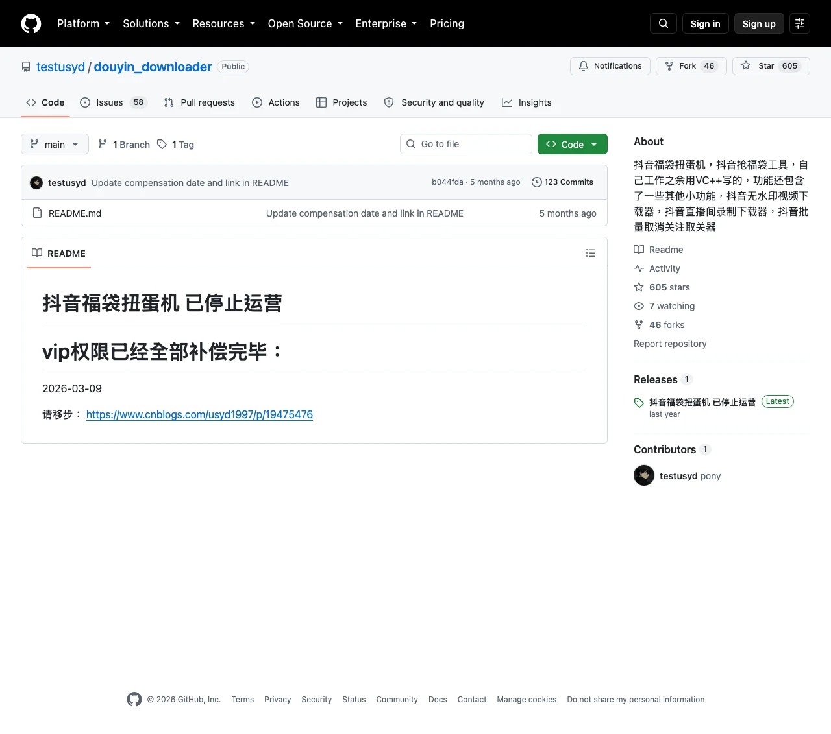Switch to the Pull requests tab
Image resolution: width=831 pixels, height=734 pixels.
coord(199,102)
